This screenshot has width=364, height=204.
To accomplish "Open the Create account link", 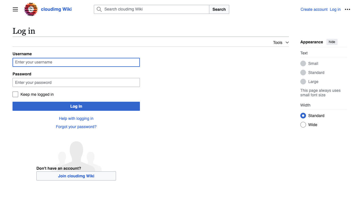I will pos(314,9).
